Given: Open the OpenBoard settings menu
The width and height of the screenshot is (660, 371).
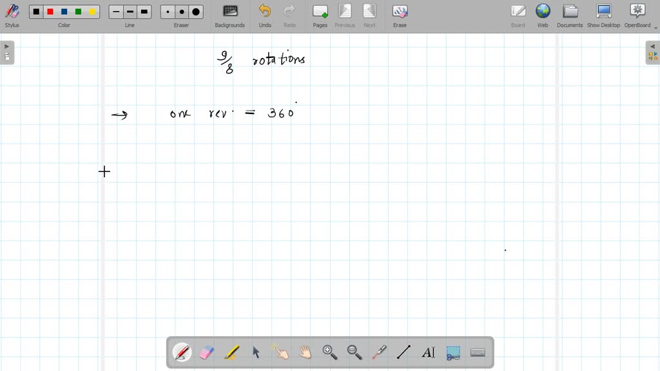Looking at the screenshot, I should tap(637, 14).
